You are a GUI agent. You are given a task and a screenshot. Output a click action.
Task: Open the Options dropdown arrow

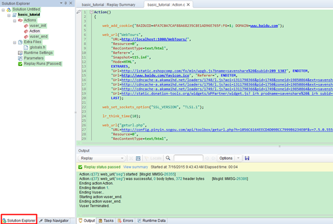238,158
